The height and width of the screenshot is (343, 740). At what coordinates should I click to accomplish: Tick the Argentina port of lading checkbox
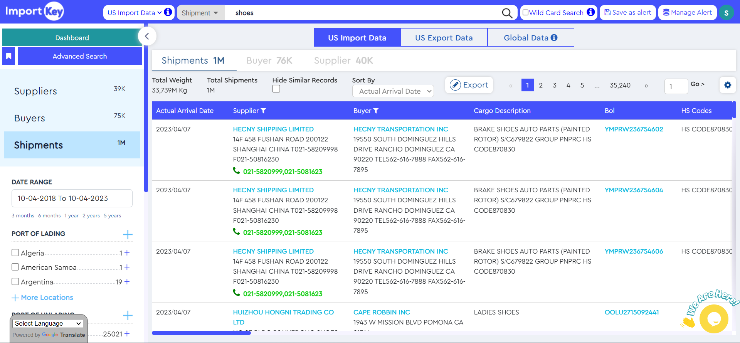click(x=15, y=282)
